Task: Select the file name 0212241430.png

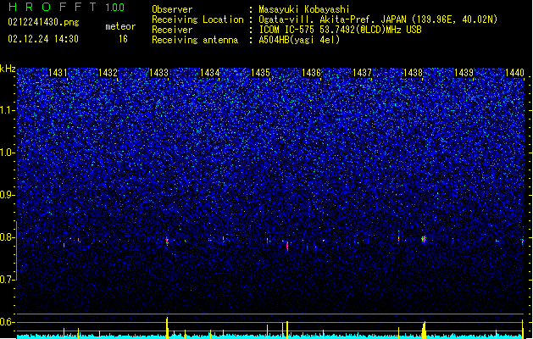Action: 43,22
